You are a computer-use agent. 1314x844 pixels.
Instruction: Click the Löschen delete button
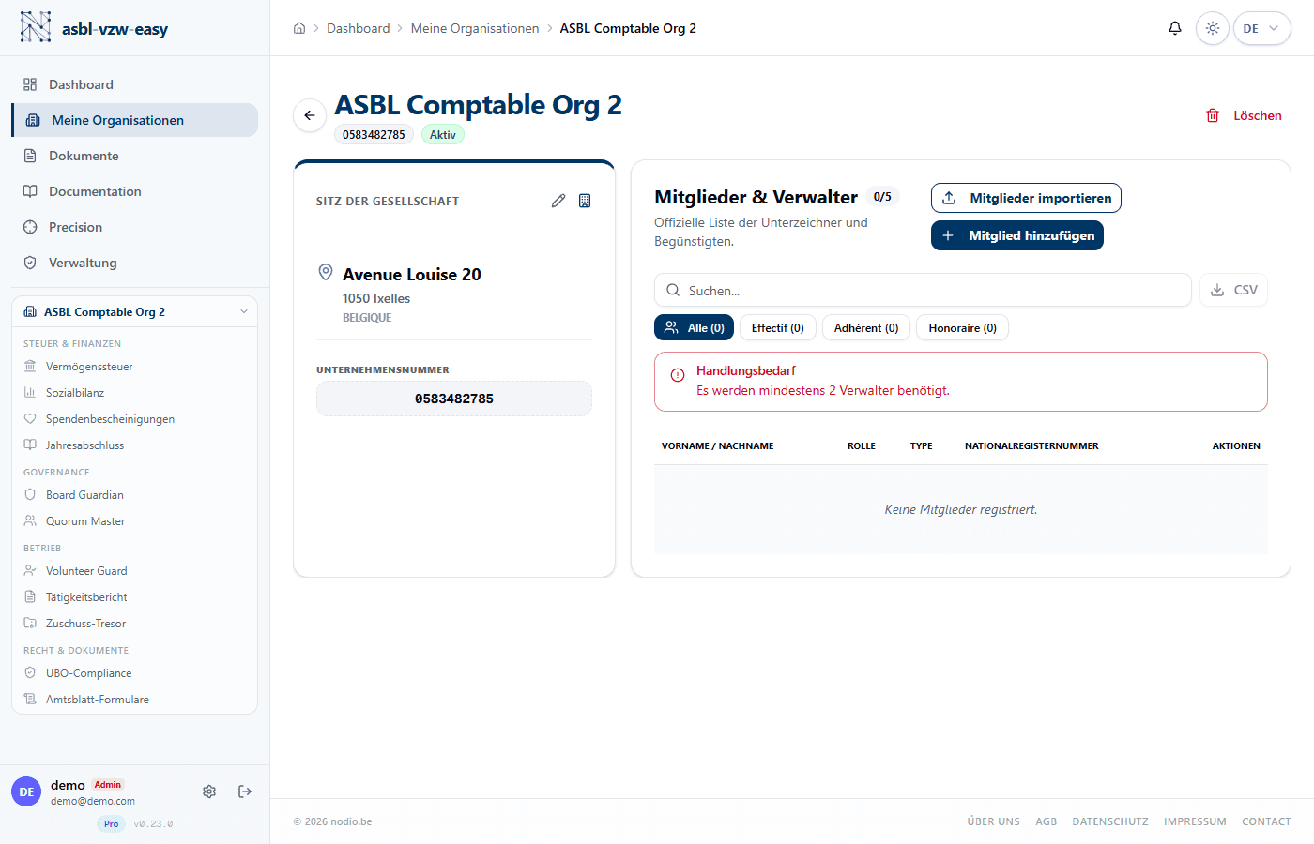[x=1244, y=115]
